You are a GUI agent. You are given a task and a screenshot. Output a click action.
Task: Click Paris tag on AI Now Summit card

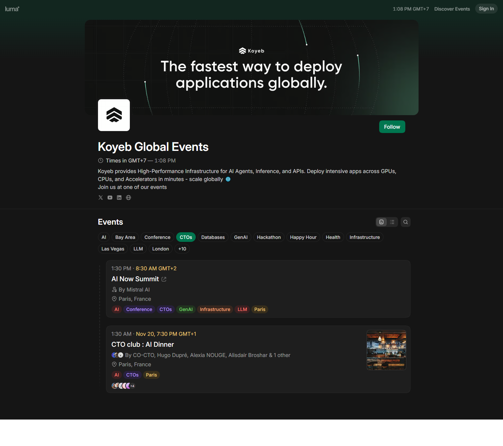(x=260, y=309)
